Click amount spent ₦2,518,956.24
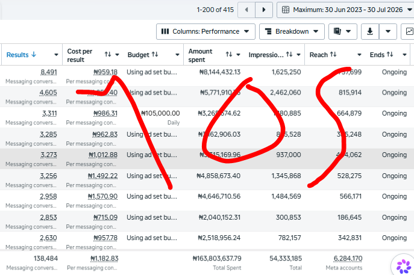This screenshot has width=414, height=275. (219, 238)
